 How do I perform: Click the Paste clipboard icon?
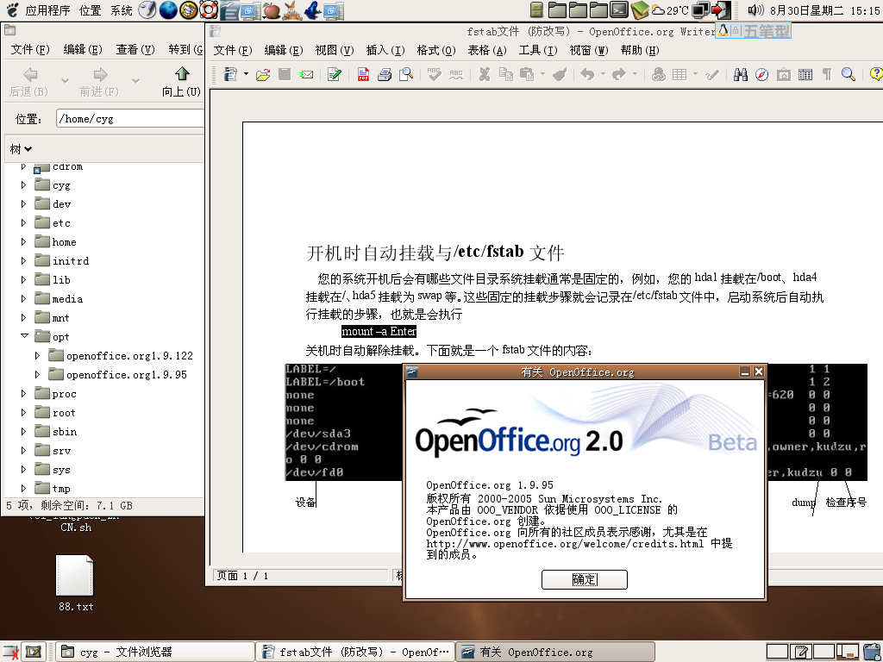pos(527,74)
